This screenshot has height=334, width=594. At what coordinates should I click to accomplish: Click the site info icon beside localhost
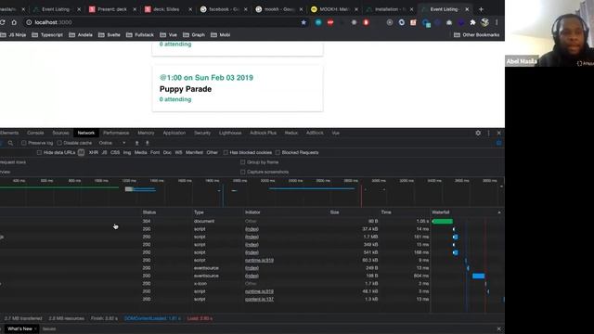click(29, 22)
